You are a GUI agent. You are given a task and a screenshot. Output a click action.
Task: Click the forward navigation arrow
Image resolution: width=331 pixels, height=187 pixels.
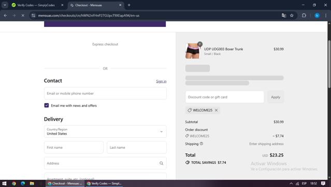(14, 16)
